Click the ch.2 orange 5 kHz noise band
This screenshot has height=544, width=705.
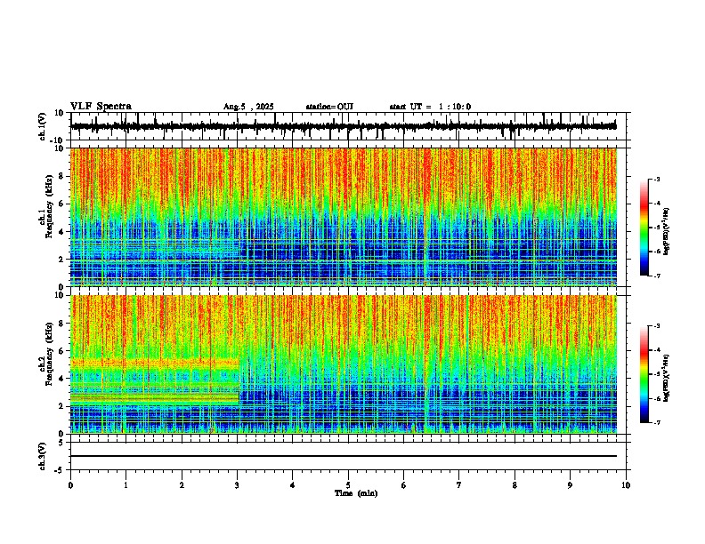click(x=155, y=362)
